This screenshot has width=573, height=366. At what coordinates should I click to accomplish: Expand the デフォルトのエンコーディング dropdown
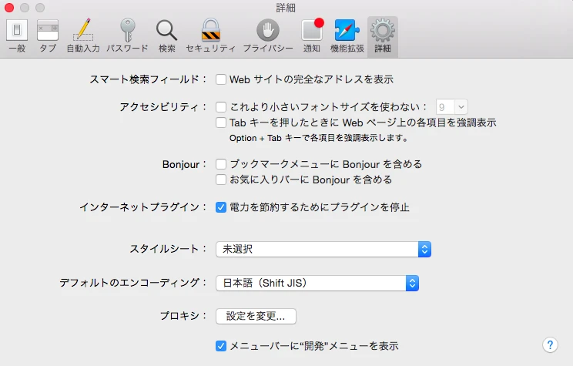click(x=317, y=284)
